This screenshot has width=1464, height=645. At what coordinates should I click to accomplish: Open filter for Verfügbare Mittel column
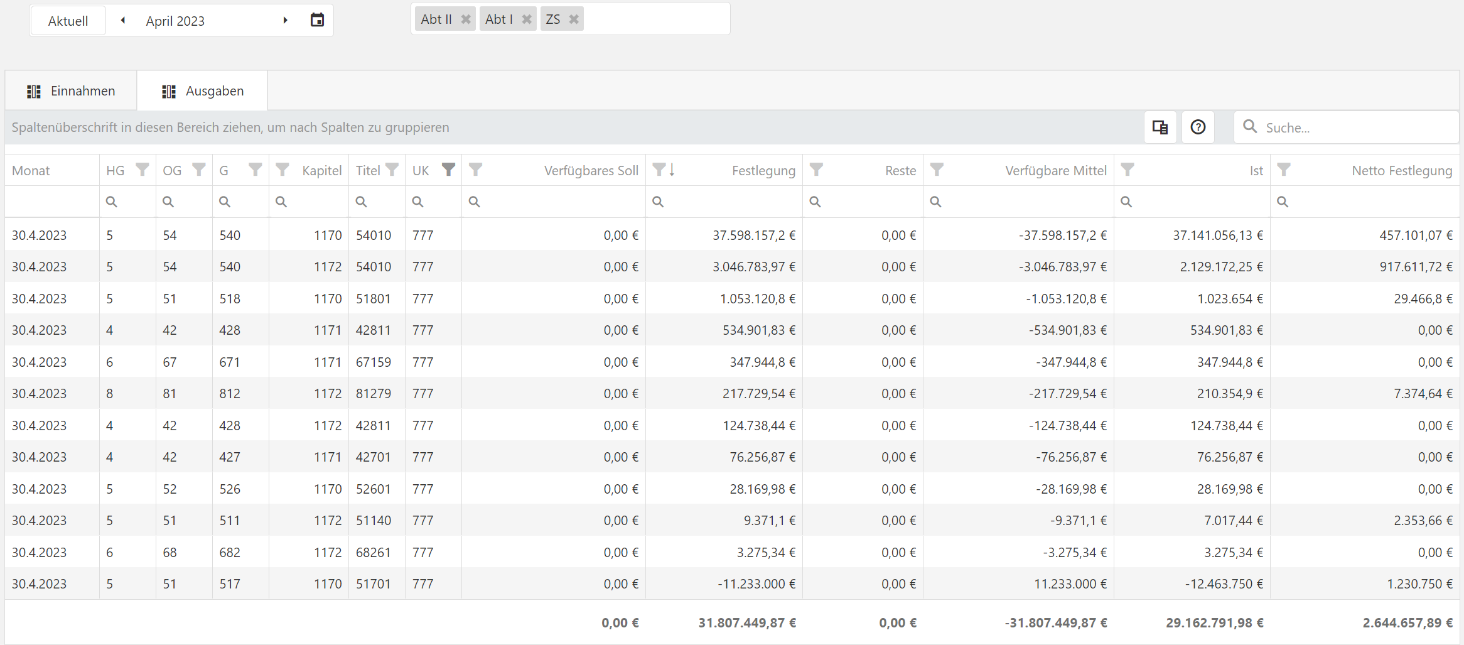coord(937,170)
